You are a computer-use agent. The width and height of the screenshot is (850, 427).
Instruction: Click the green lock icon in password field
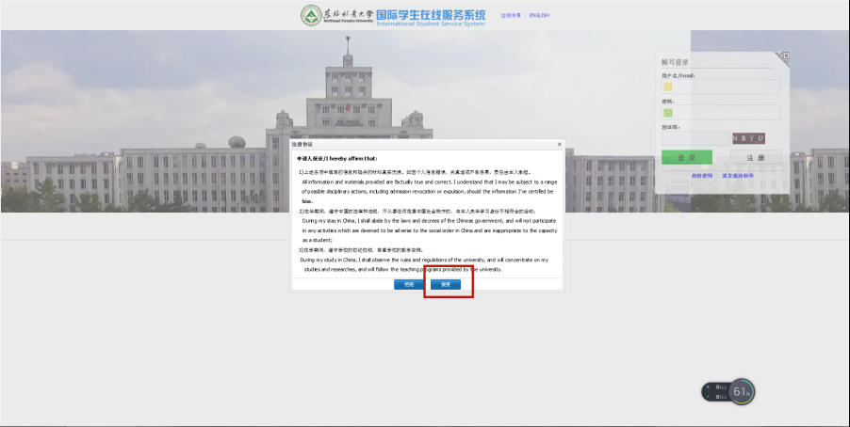tap(668, 113)
